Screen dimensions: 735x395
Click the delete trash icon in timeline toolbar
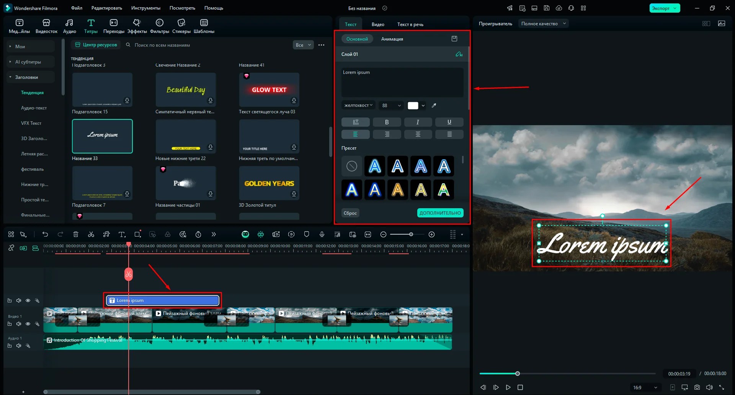[76, 234]
